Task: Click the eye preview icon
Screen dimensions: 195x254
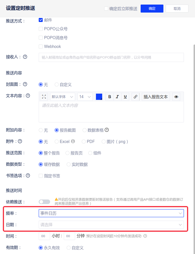Action: click(x=176, y=97)
